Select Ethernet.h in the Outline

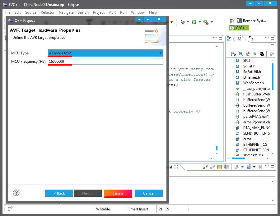tap(251, 77)
